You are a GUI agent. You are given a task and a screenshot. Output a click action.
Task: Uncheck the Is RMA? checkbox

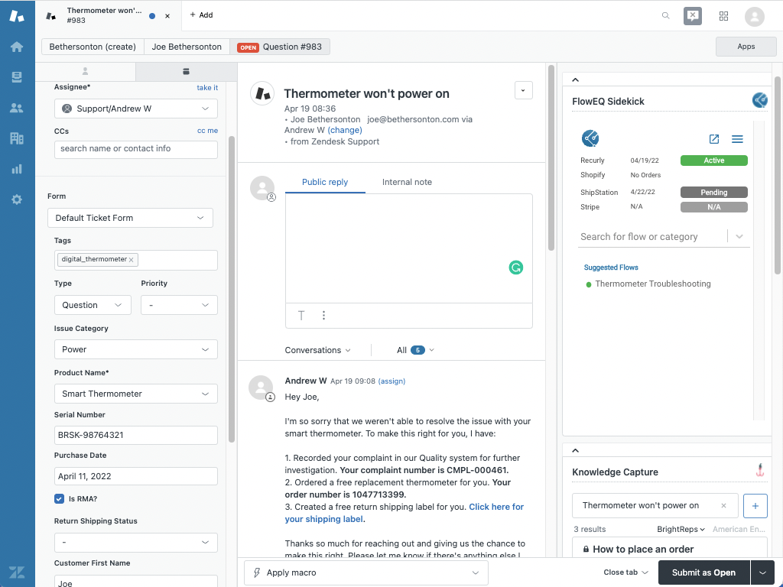[x=59, y=499]
